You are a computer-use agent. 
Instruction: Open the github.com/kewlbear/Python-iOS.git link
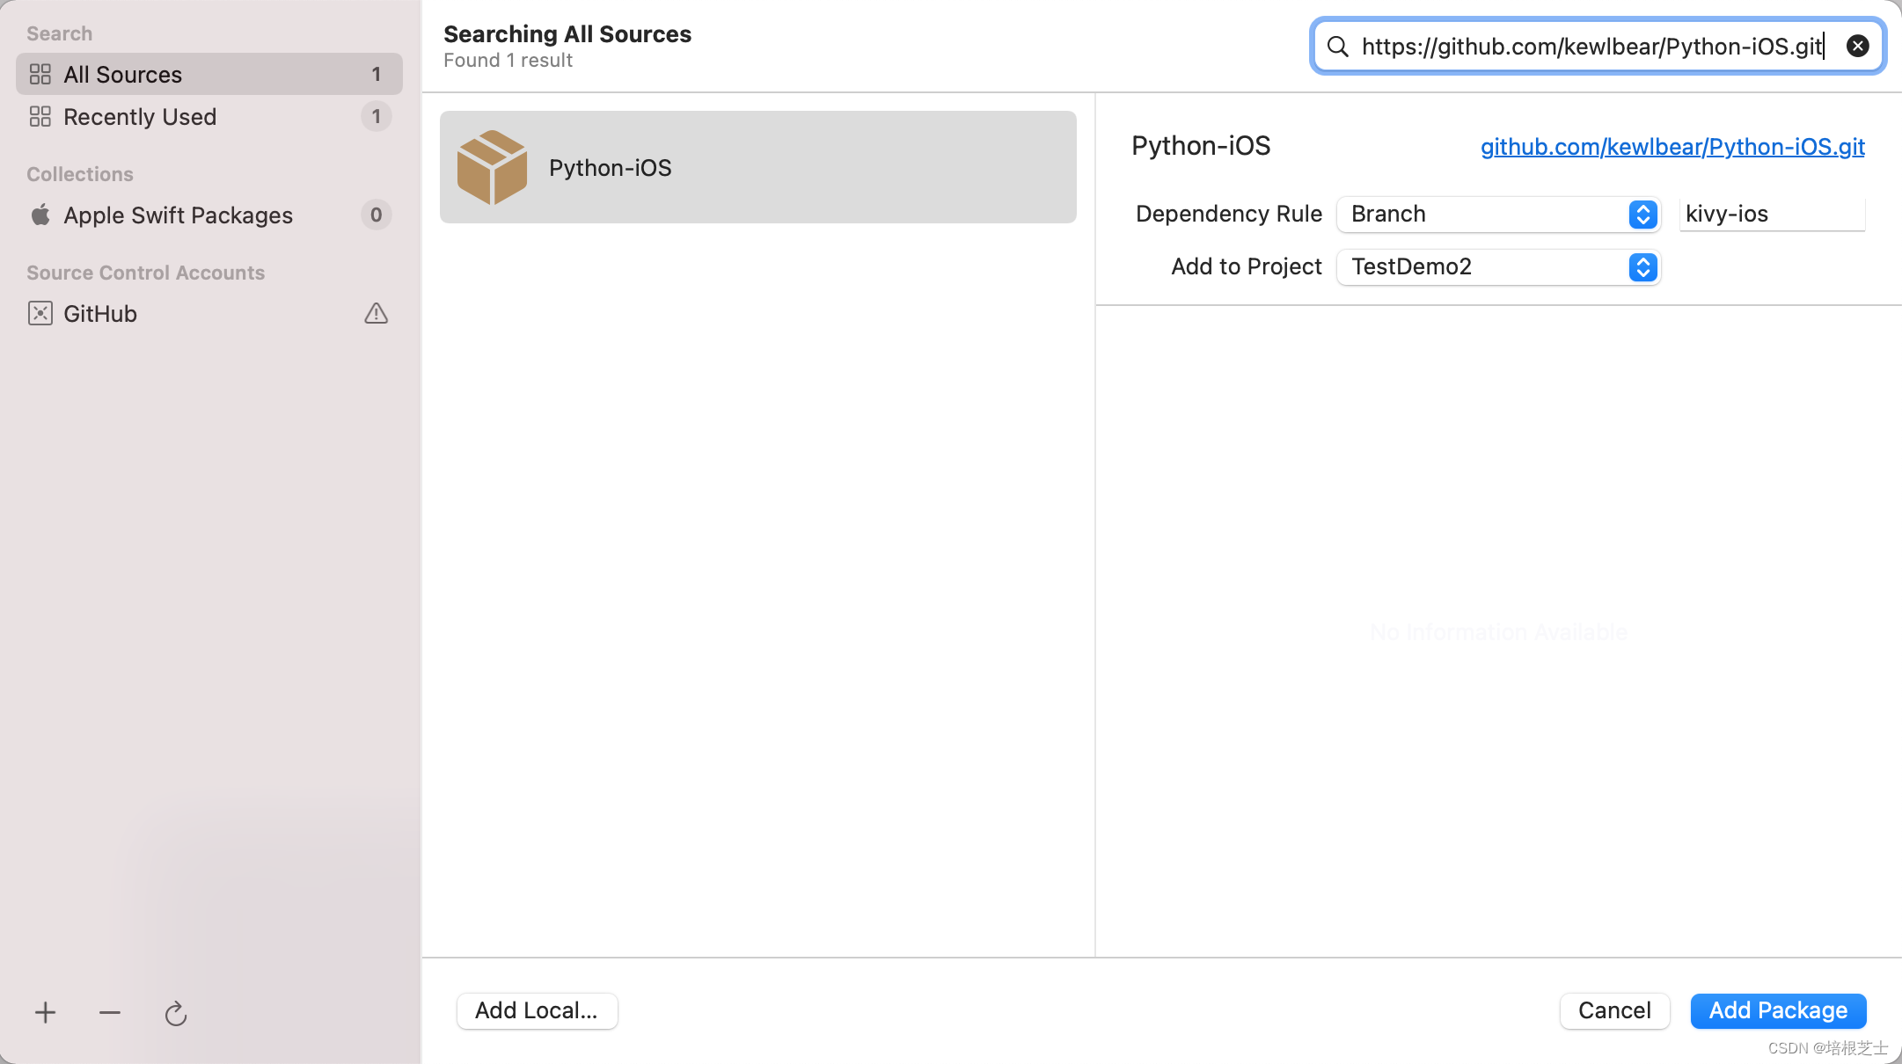point(1672,147)
